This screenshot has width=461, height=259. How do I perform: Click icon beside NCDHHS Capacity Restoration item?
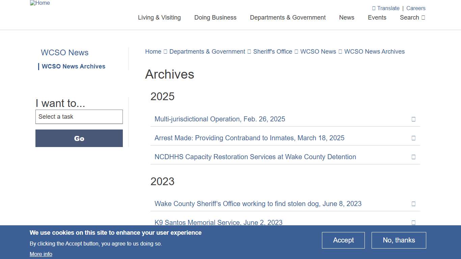pos(413,157)
